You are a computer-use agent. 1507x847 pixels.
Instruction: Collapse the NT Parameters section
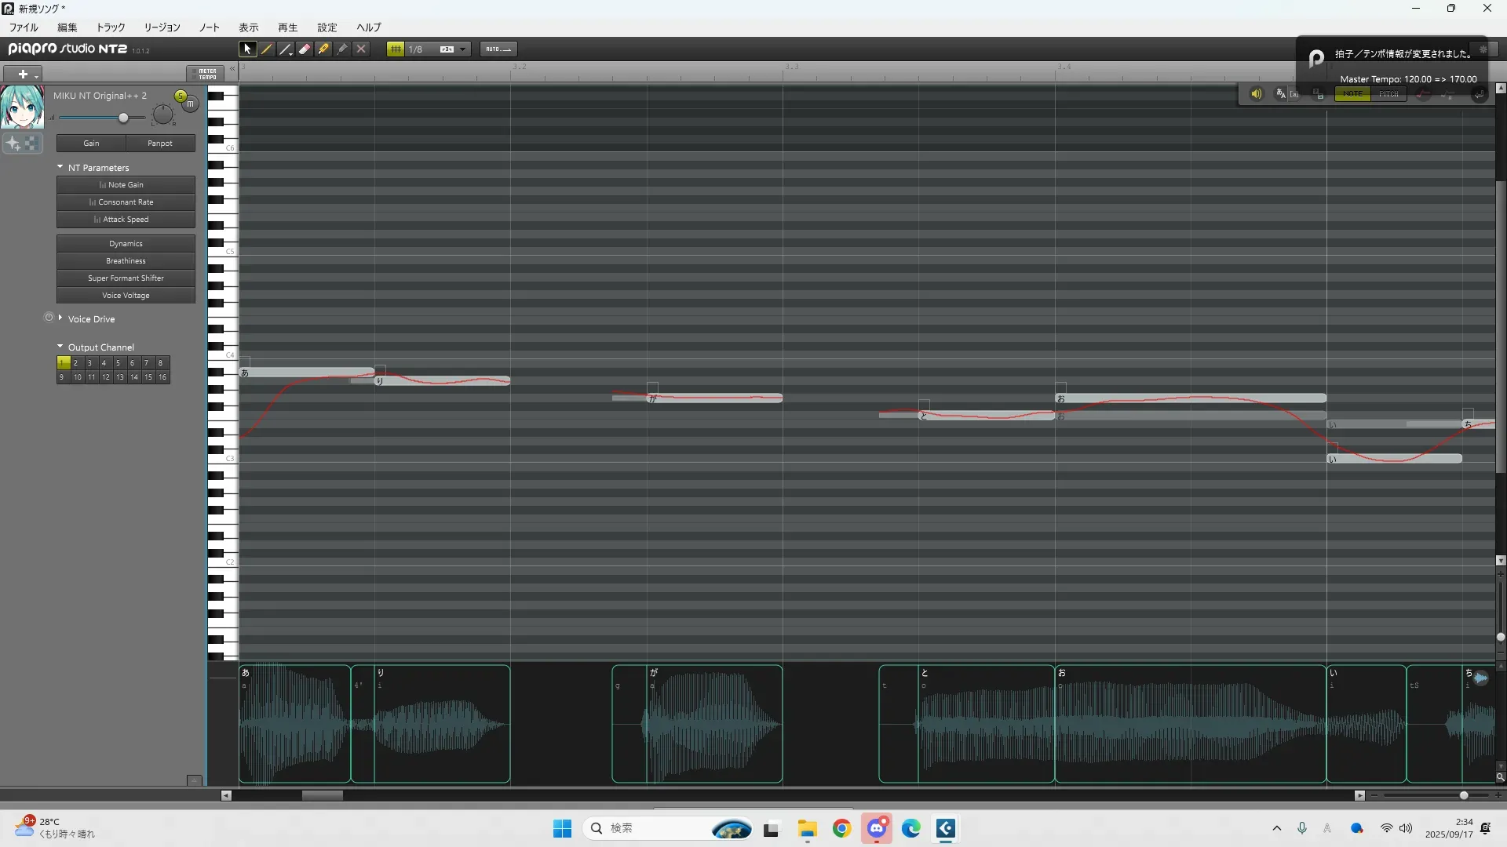tap(60, 167)
